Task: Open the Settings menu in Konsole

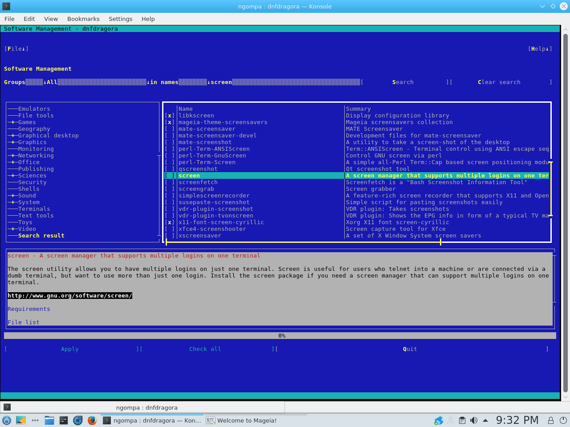Action: point(120,19)
